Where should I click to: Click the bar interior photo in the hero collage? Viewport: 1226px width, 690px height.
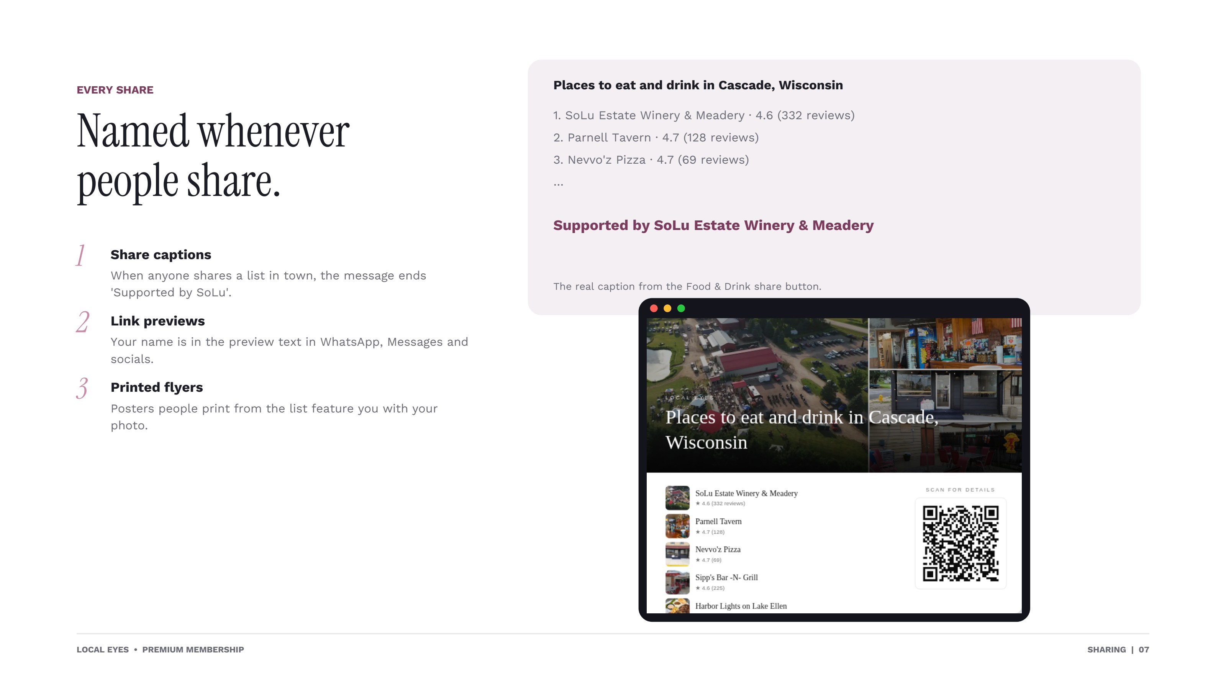click(x=945, y=343)
